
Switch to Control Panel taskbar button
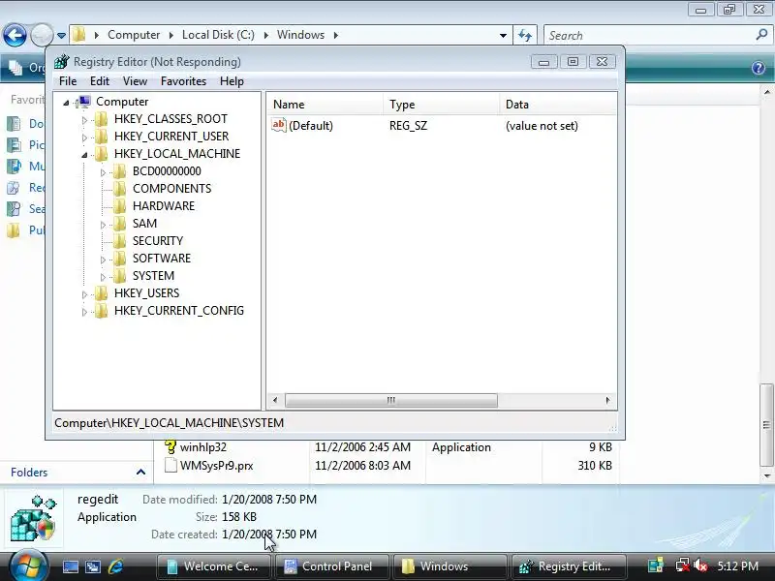tap(331, 566)
